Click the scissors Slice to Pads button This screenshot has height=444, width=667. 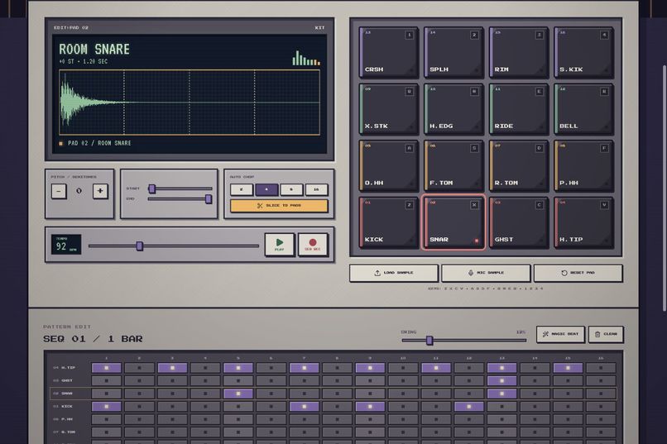279,206
